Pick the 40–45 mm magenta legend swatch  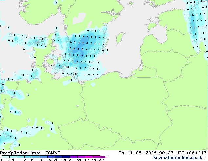[89, 157]
